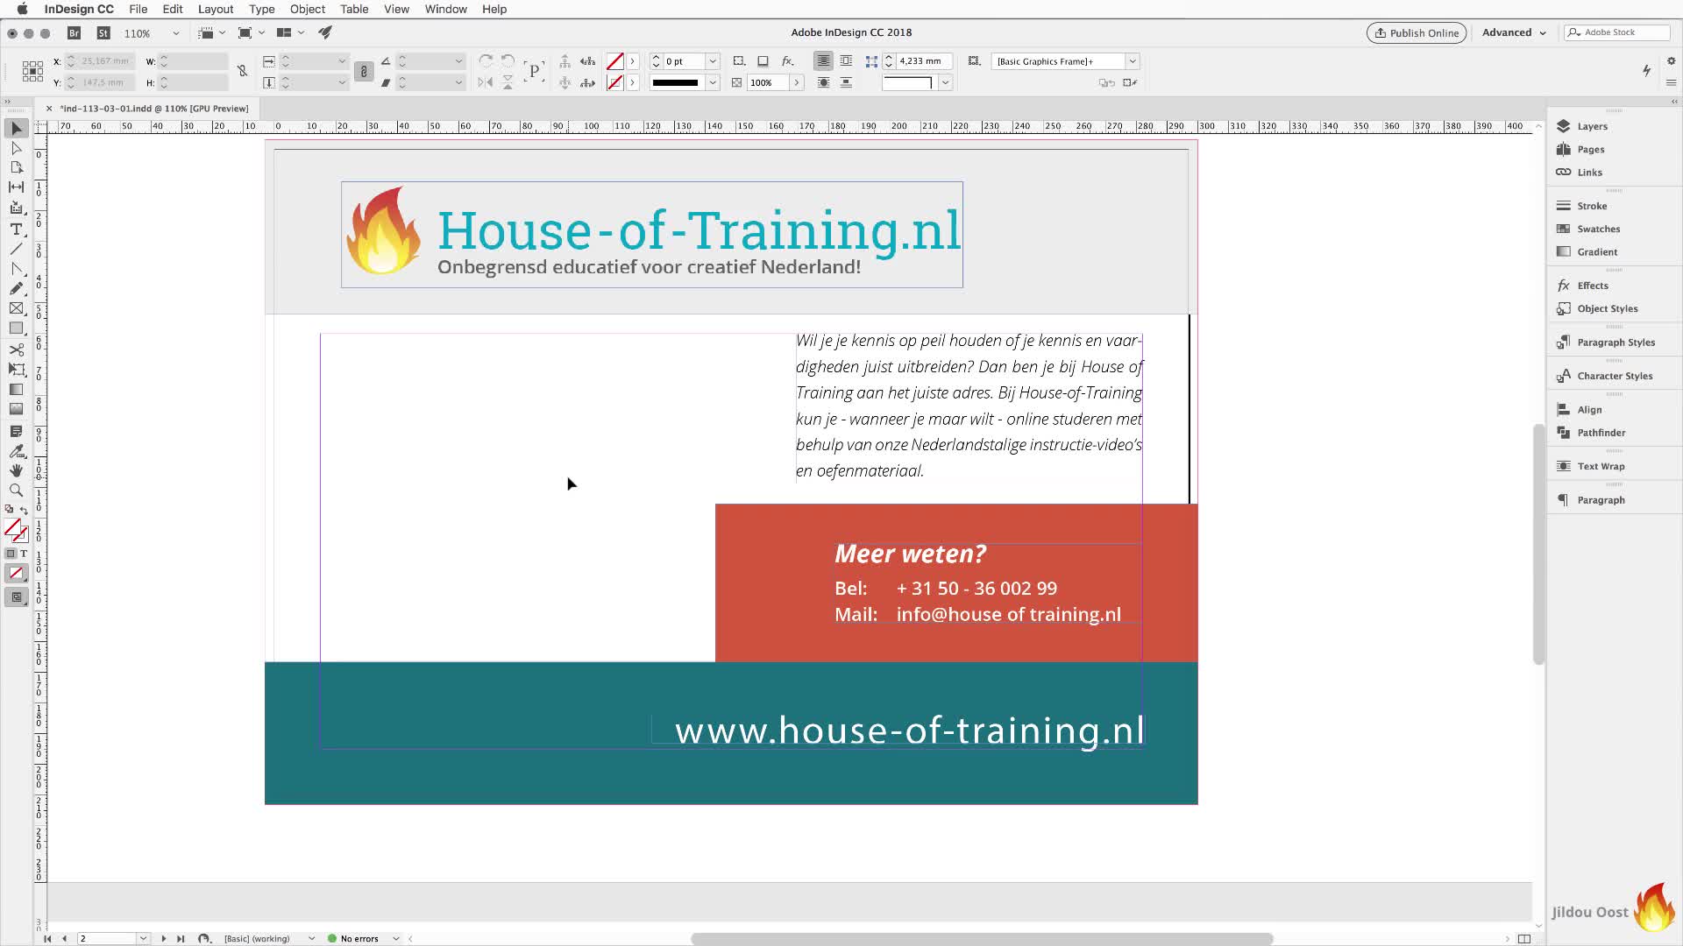
Task: Open Adobe Stock via St icon
Action: 103,32
